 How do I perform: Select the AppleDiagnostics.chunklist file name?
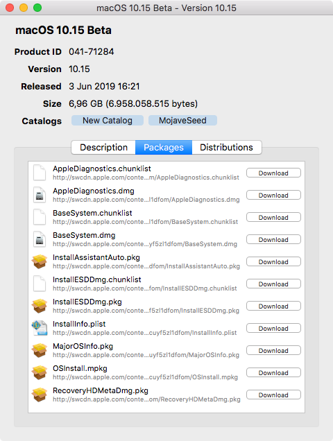(x=102, y=168)
